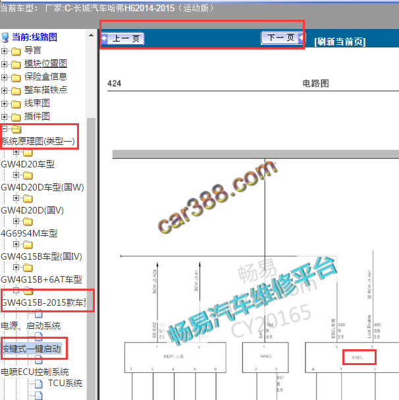
Task: Click the 线束图 folder icon
Action: [16, 104]
